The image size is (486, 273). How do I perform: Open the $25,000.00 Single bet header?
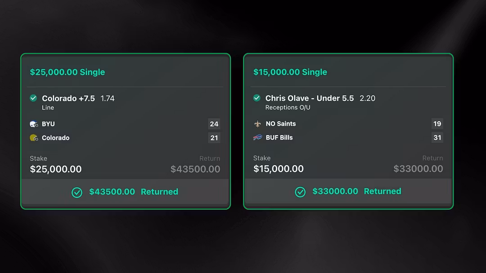67,72
